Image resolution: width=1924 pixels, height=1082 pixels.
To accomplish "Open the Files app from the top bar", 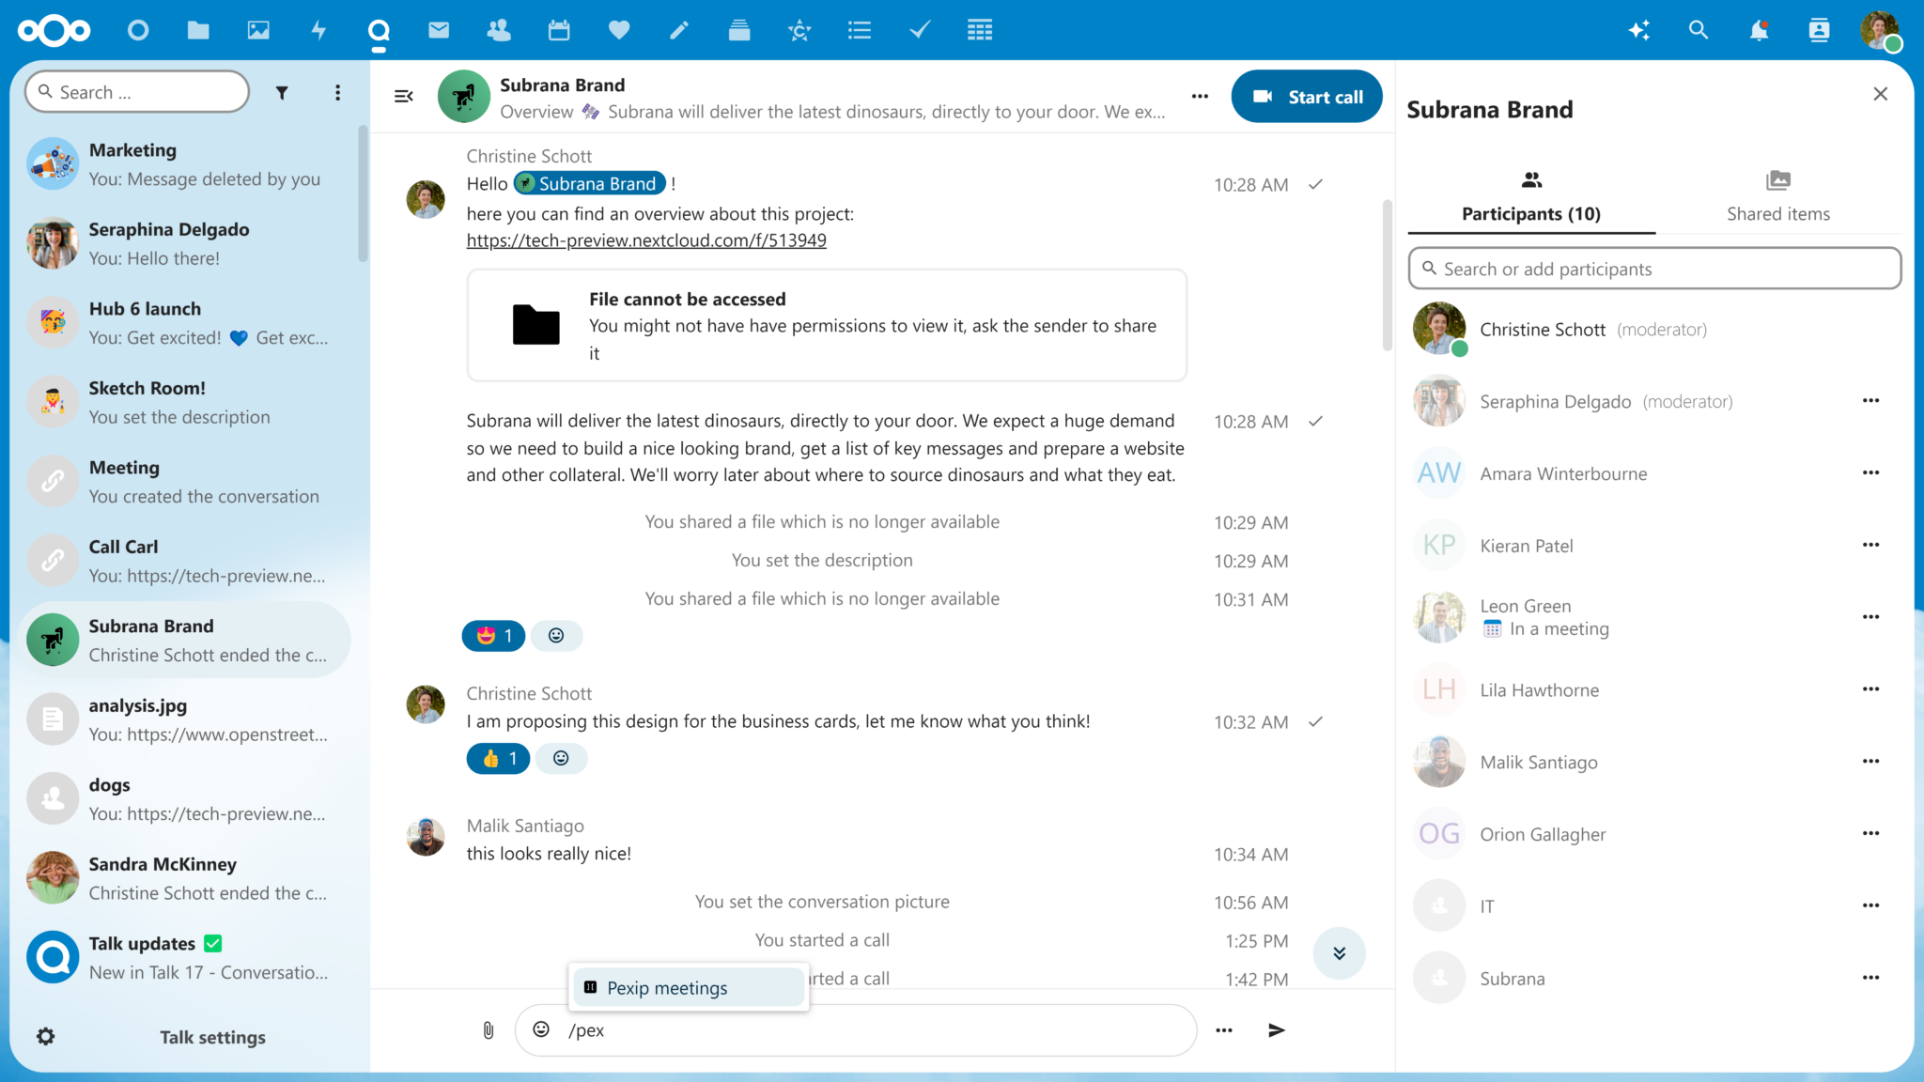I will tap(198, 29).
